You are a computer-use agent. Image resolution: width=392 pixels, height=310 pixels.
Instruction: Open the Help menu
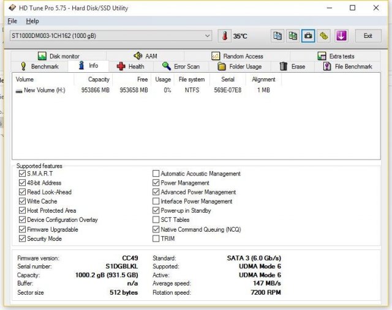click(x=32, y=21)
